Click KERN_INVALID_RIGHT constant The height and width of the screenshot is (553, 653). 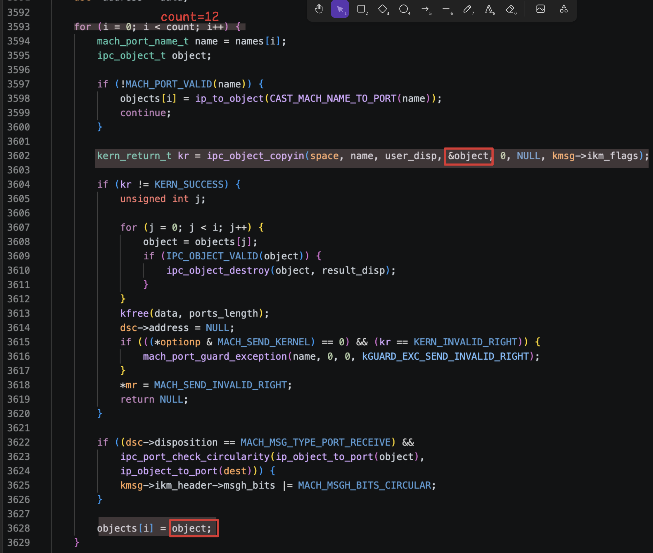coord(465,342)
